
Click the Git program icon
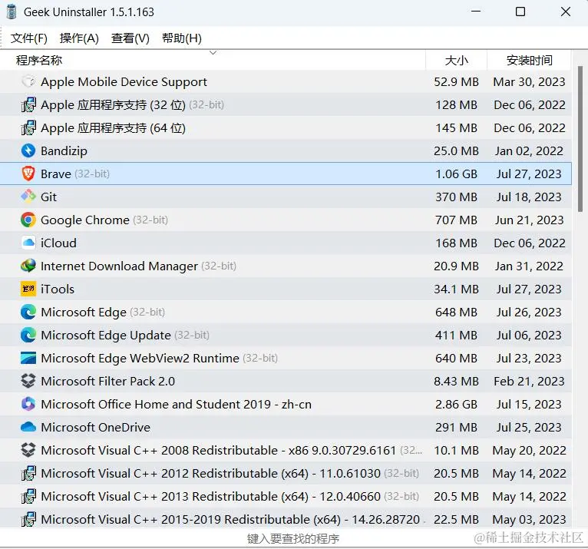coord(28,197)
